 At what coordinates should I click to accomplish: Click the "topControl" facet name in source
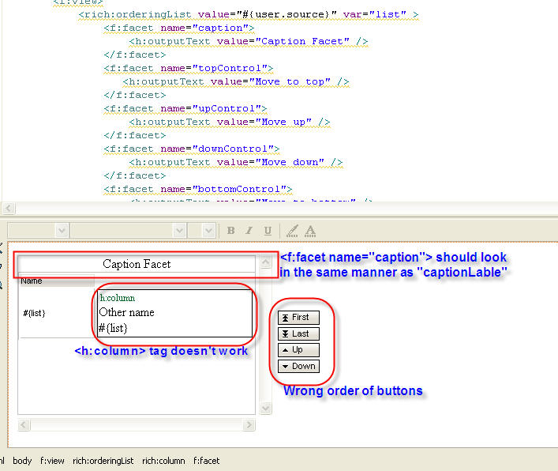click(230, 68)
